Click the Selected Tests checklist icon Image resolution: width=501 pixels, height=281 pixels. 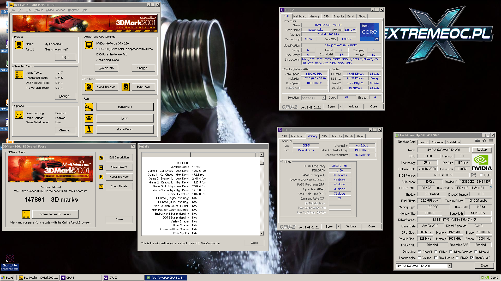click(x=19, y=75)
